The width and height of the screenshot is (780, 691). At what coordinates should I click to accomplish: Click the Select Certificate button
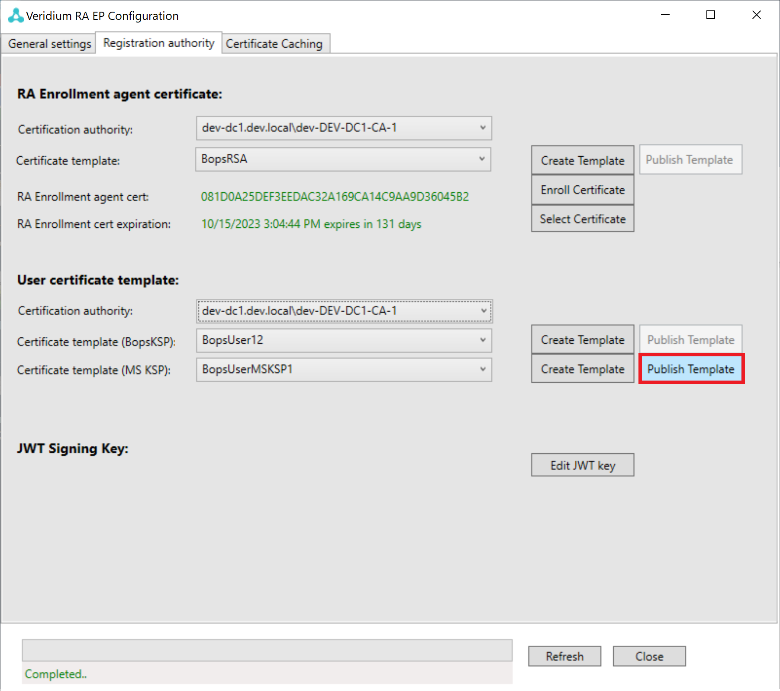tap(582, 219)
